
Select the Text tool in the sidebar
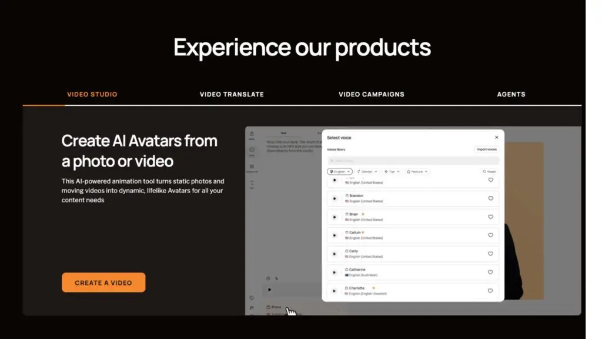252,182
